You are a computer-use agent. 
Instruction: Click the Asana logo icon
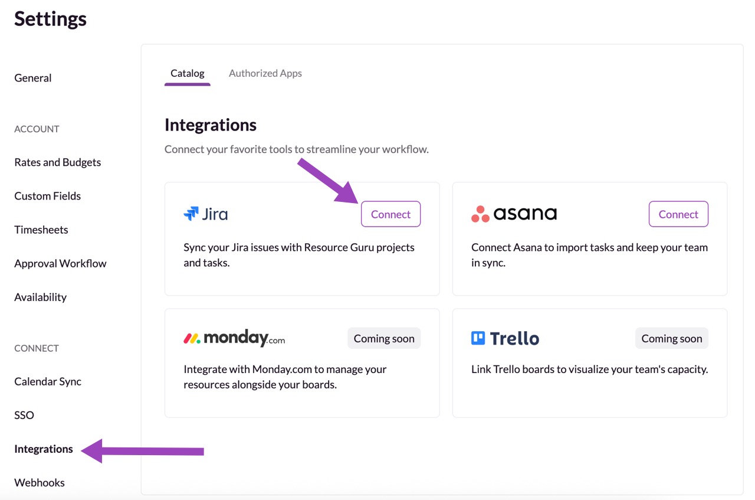[x=480, y=214]
